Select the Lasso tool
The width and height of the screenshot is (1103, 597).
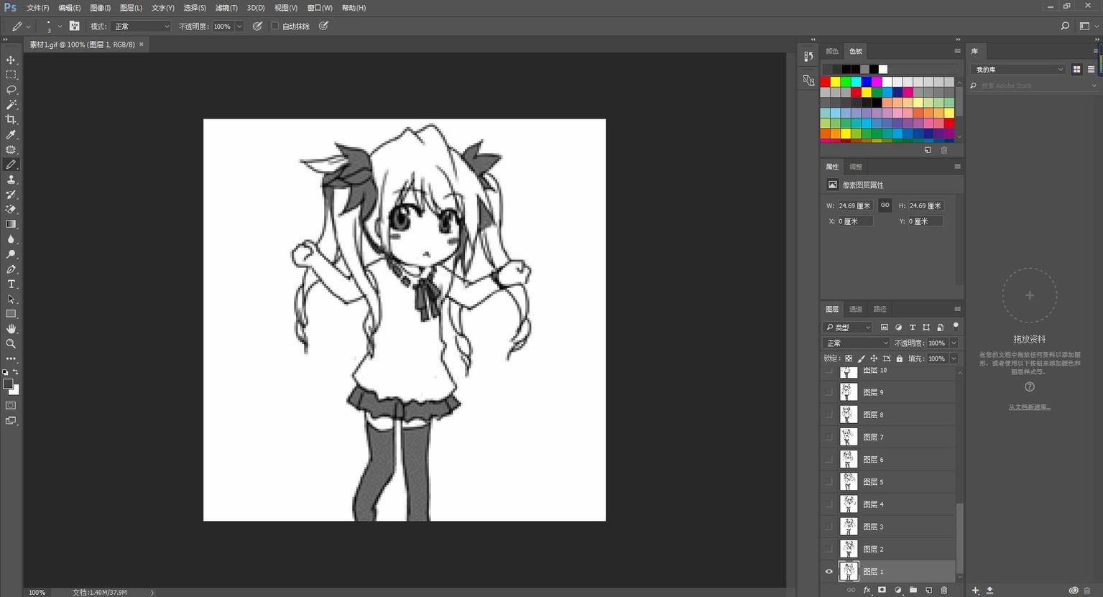coord(11,90)
